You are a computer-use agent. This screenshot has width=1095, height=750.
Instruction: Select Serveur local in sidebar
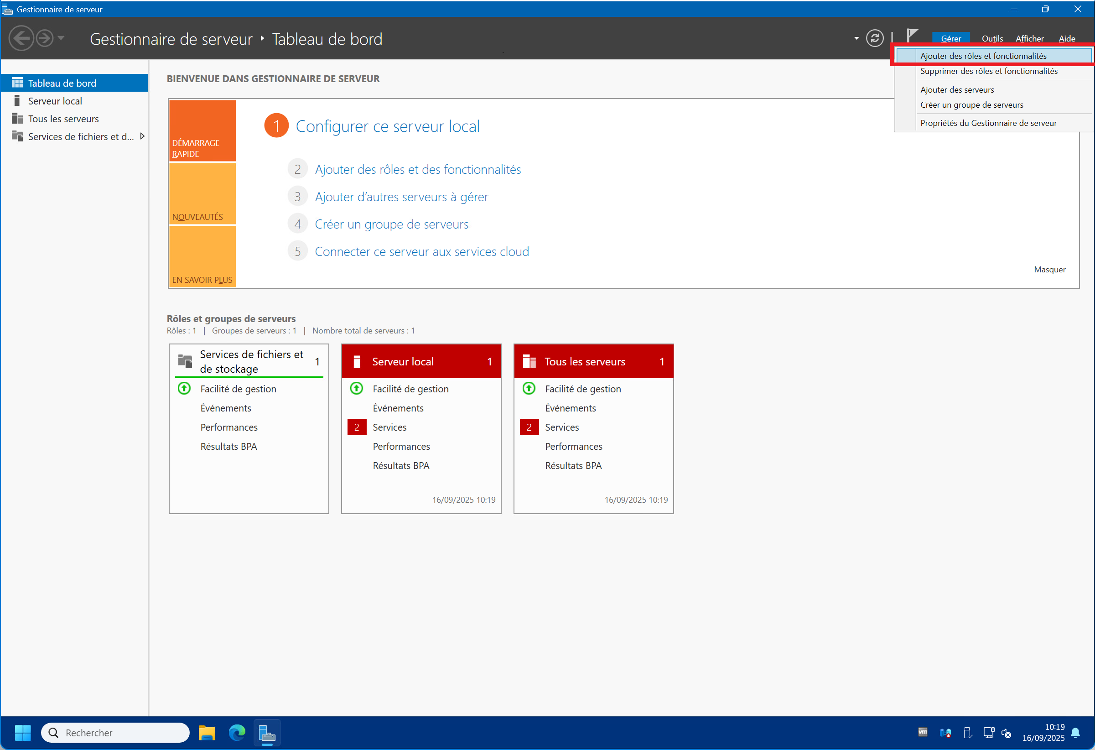pyautogui.click(x=55, y=101)
